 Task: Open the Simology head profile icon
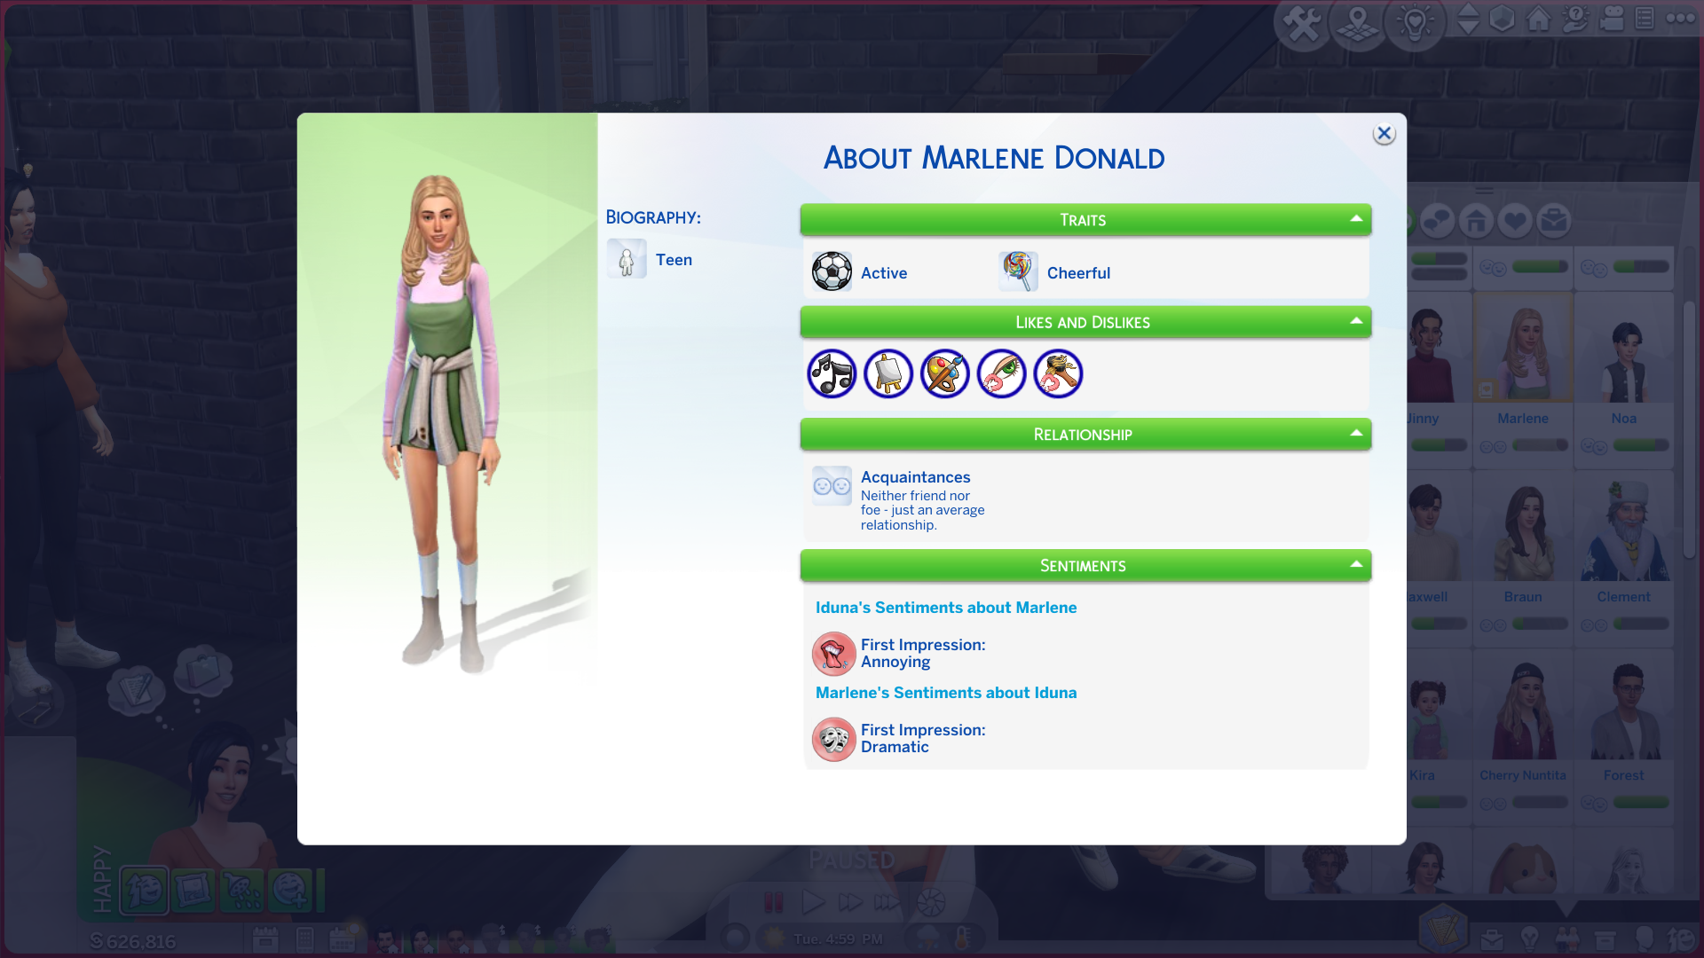coord(1643,938)
